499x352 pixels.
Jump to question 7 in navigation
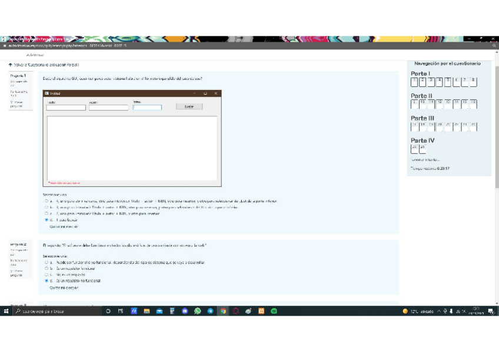coord(465,82)
